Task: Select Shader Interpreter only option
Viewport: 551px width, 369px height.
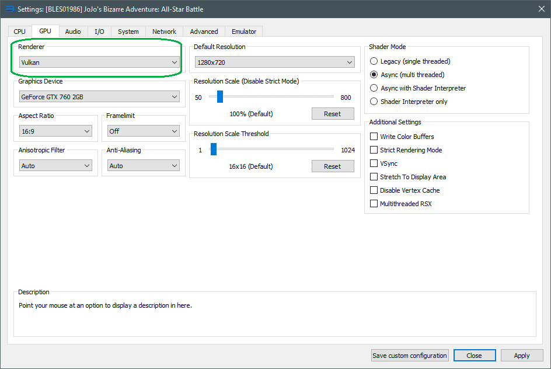Action: [x=409, y=101]
